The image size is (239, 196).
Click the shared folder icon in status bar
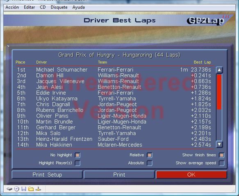[x=31, y=189]
